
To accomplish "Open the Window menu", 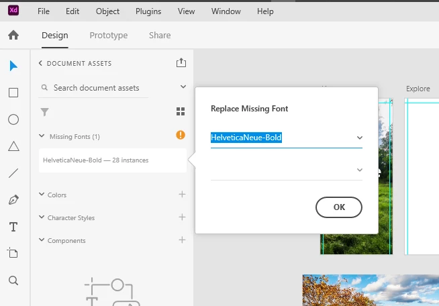I will point(226,11).
